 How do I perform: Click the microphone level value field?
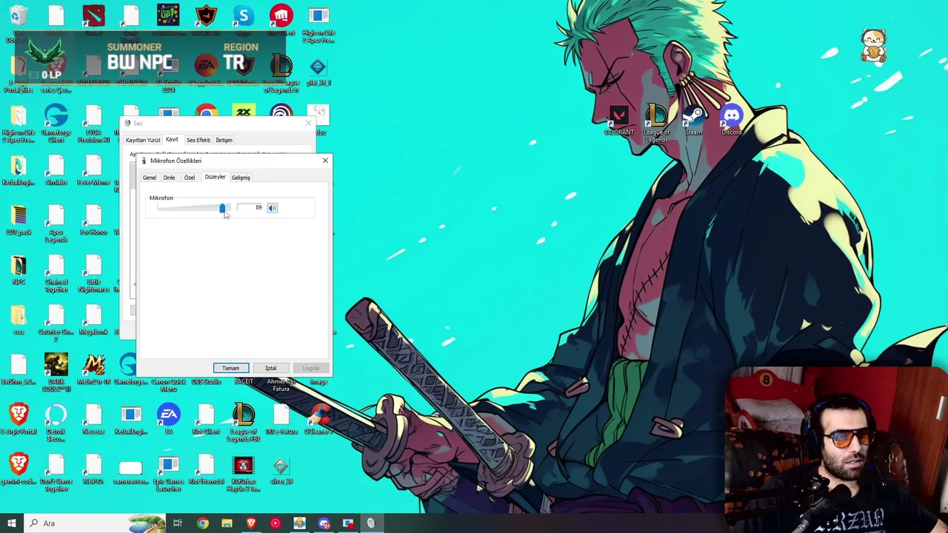[x=250, y=208]
